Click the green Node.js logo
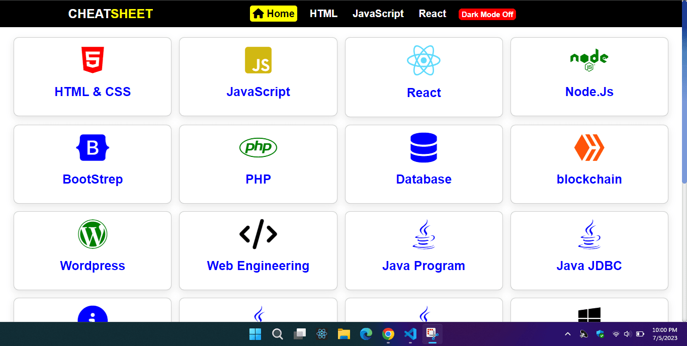Viewport: 687px width, 346px height. pos(589,60)
